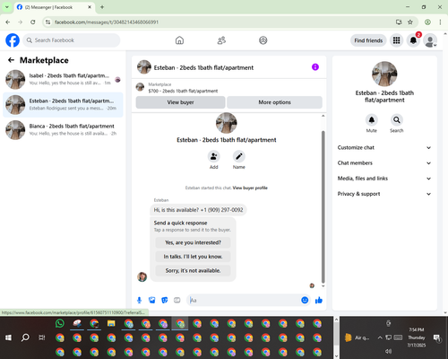448x359 pixels.
Task: Open the View buyer profile link
Action: tap(250, 188)
